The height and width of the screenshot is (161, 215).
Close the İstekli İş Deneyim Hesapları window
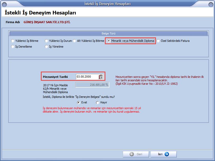pos(211,4)
